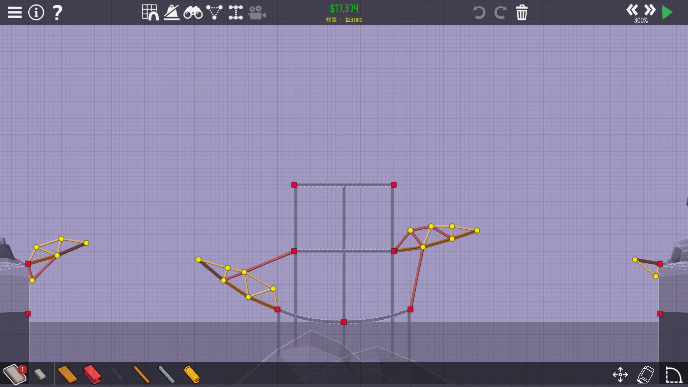Open the hamburger main menu
Image resolution: width=688 pixels, height=387 pixels.
click(15, 13)
